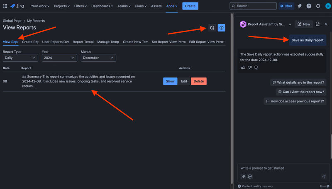The width and height of the screenshot is (332, 189).
Task: Click the Rovo logo at the bottom right
Action: tap(325, 186)
